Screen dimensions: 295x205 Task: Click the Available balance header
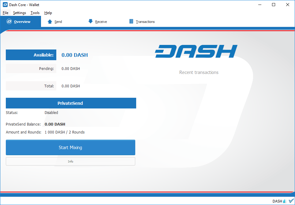click(31, 55)
